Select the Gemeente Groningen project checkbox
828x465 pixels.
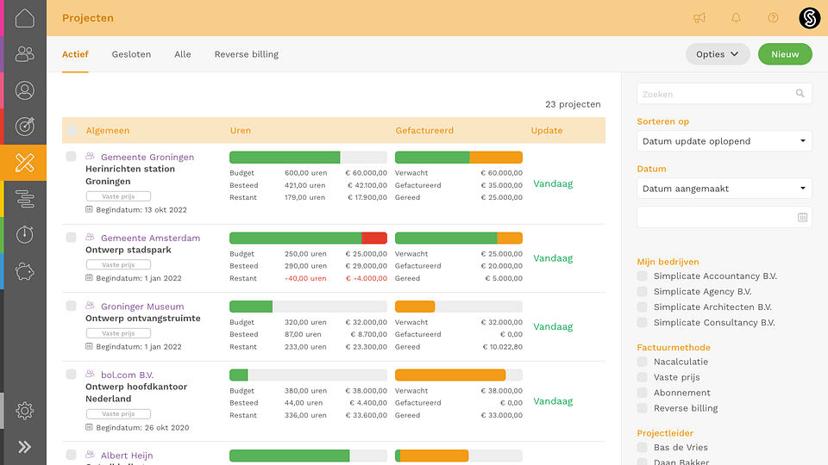point(72,156)
